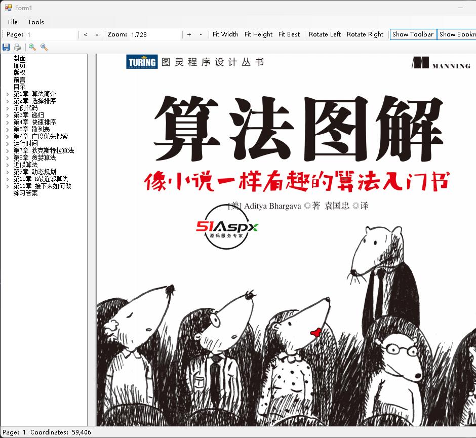The height and width of the screenshot is (438, 476).
Task: Click the book cover page in viewer
Action: pyautogui.click(x=286, y=240)
